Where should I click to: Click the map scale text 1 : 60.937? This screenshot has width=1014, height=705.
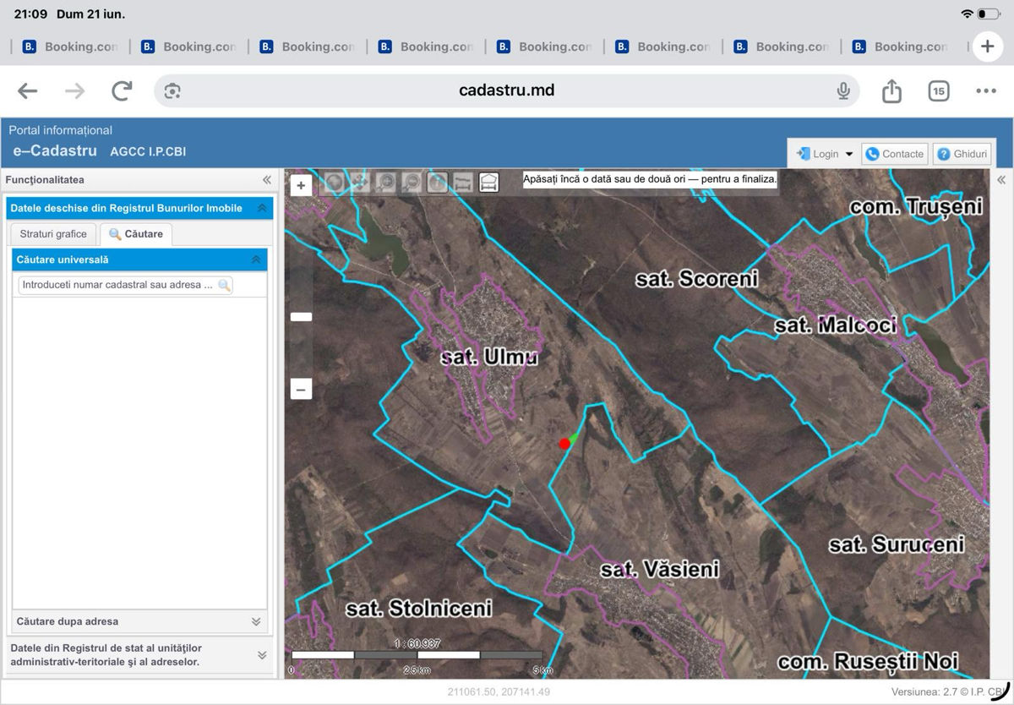(x=417, y=643)
